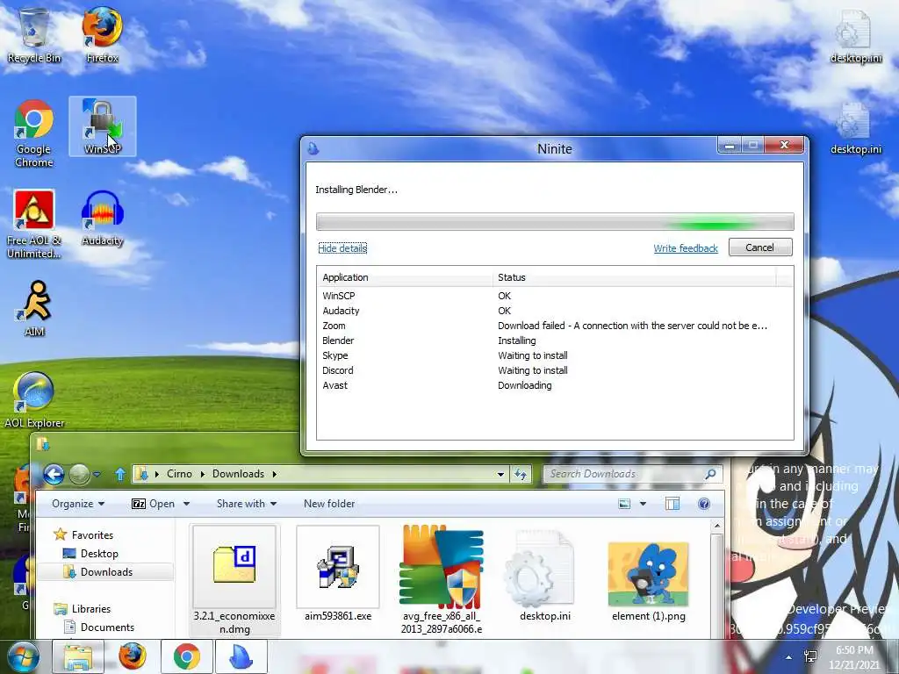Click Open with 7-Zip in the toolbar
This screenshot has height=674, width=899.
(x=153, y=504)
